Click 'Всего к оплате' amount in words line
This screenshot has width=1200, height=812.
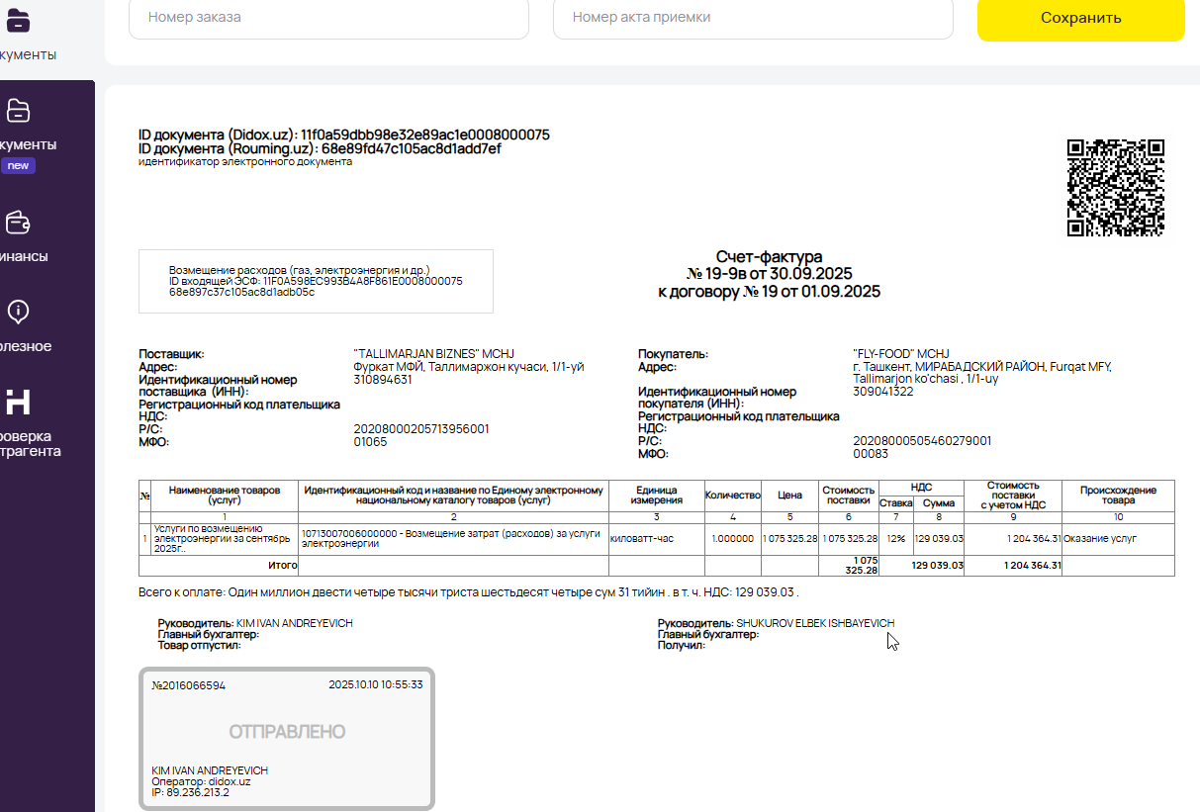pyautogui.click(x=468, y=592)
